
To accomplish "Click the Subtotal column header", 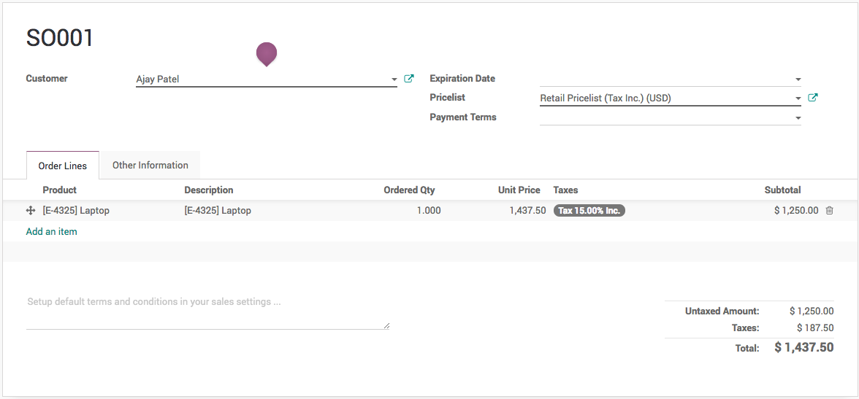I will (x=782, y=190).
